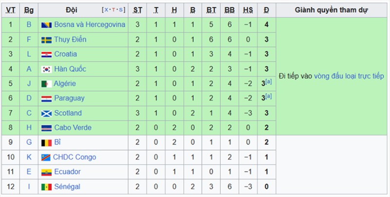
Task: Click the Algeria flag icon
Action: coord(46,84)
